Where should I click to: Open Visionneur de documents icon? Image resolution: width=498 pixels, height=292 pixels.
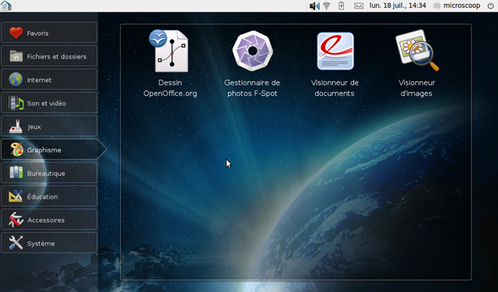click(335, 51)
